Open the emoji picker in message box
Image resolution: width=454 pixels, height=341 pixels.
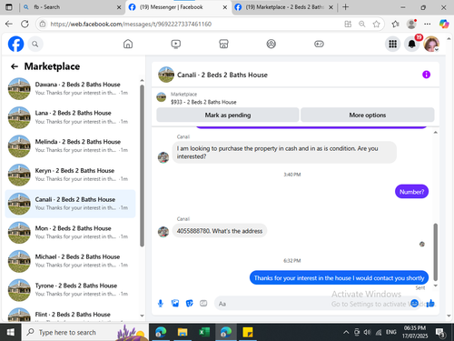pos(414,303)
